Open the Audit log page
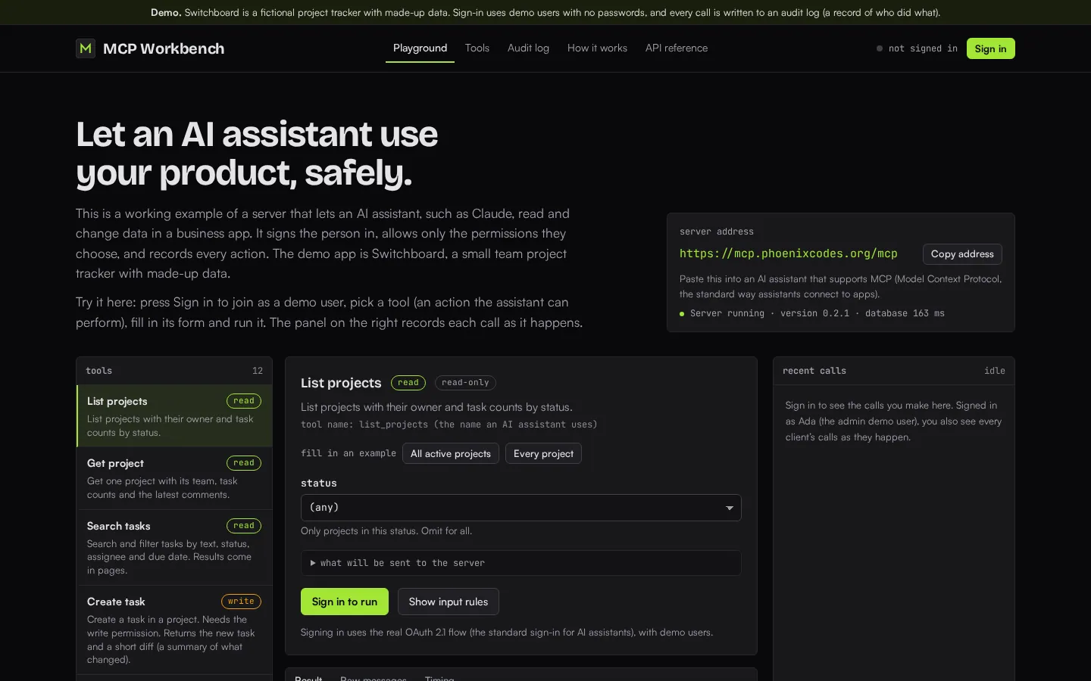The image size is (1091, 681). point(528,48)
